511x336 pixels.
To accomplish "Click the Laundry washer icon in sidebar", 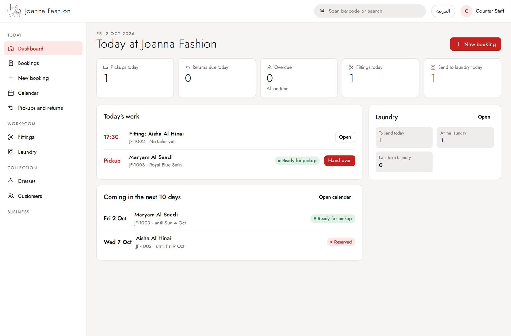I will (11, 152).
